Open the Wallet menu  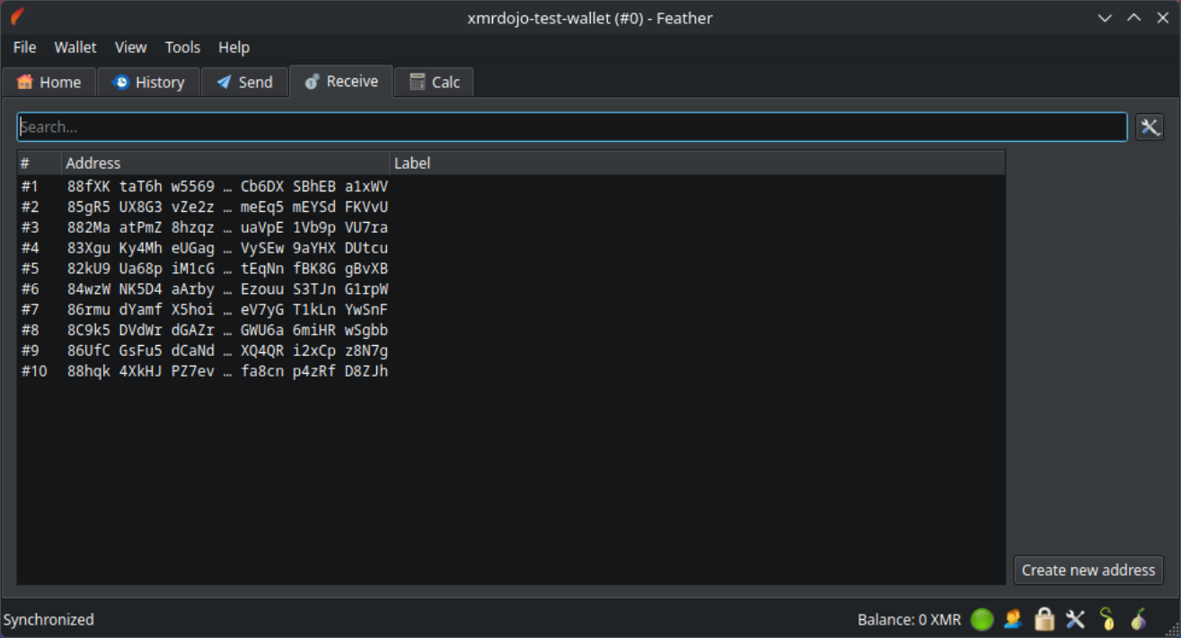tap(75, 48)
